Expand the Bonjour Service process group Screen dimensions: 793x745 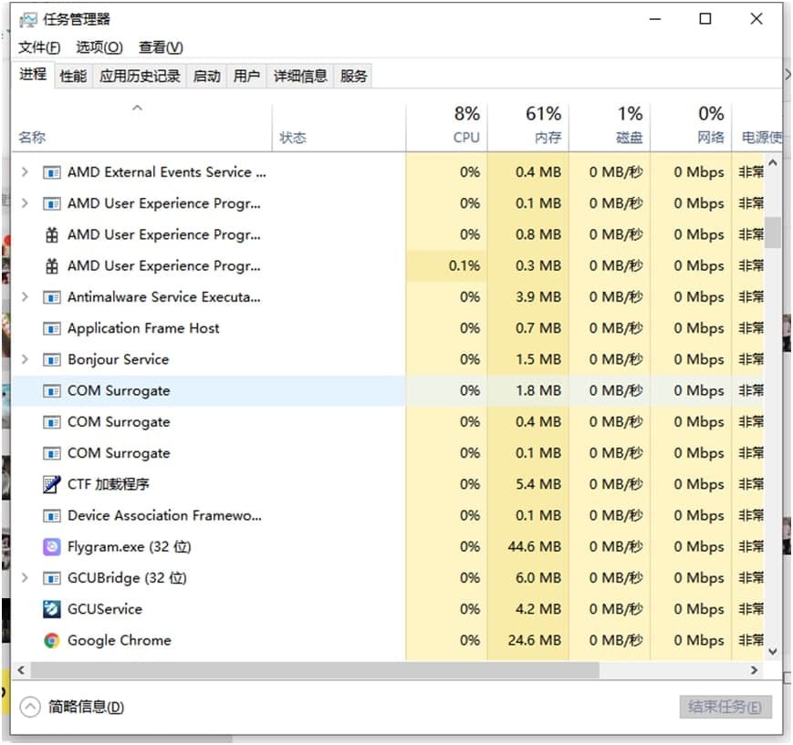tap(25, 359)
